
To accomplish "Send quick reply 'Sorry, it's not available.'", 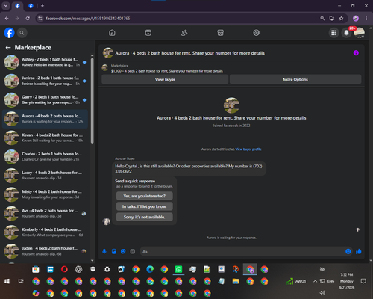I will [x=145, y=217].
